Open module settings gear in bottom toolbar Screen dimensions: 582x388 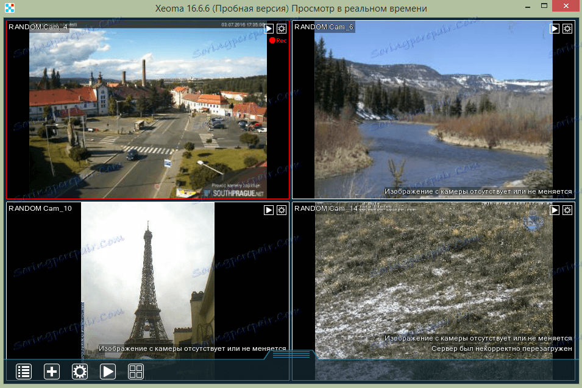[80, 372]
